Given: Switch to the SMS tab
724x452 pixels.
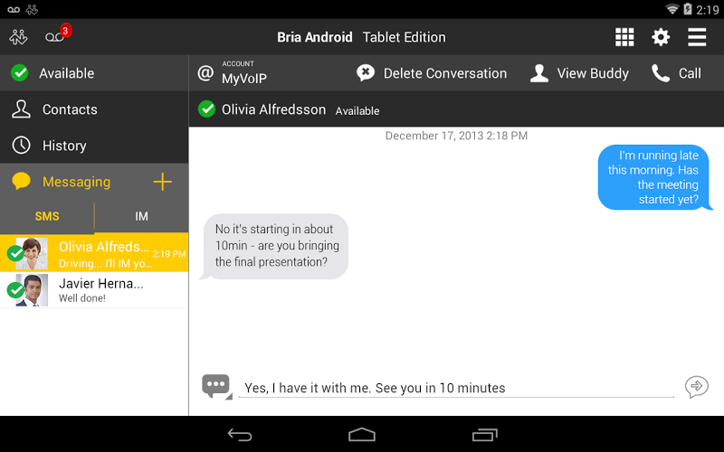Looking at the screenshot, I should (47, 216).
